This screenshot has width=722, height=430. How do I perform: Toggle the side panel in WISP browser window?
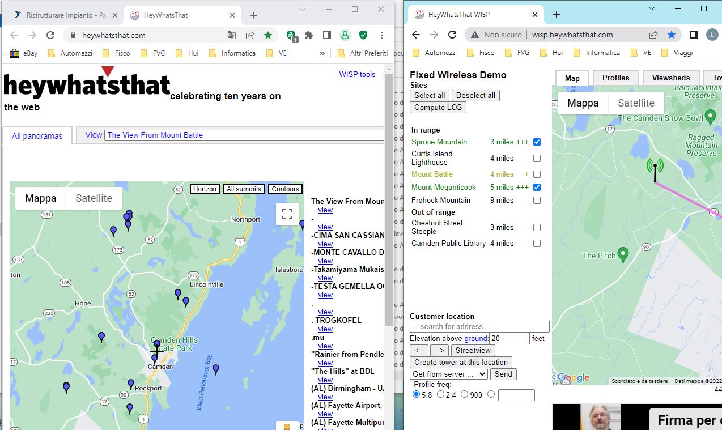coord(694,35)
